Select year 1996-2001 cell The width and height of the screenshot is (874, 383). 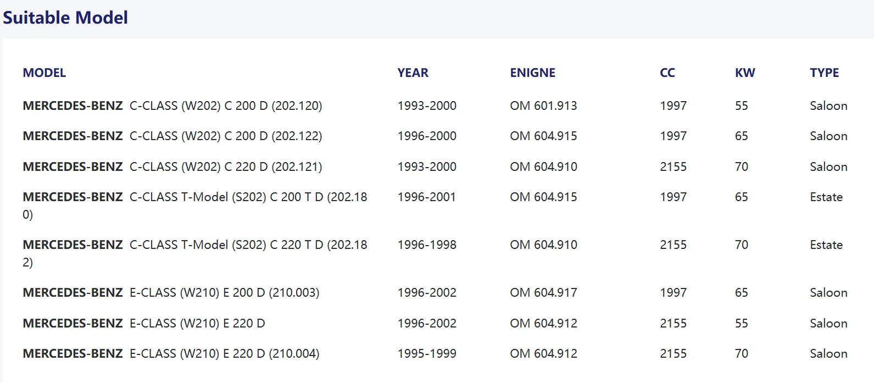coord(427,197)
